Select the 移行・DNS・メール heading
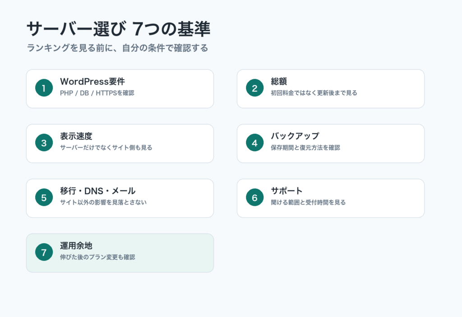Screen dimensions: 462x317 click(x=98, y=191)
